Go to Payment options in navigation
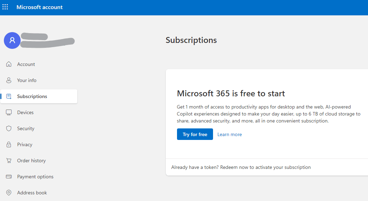This screenshot has height=201, width=368. 35,176
